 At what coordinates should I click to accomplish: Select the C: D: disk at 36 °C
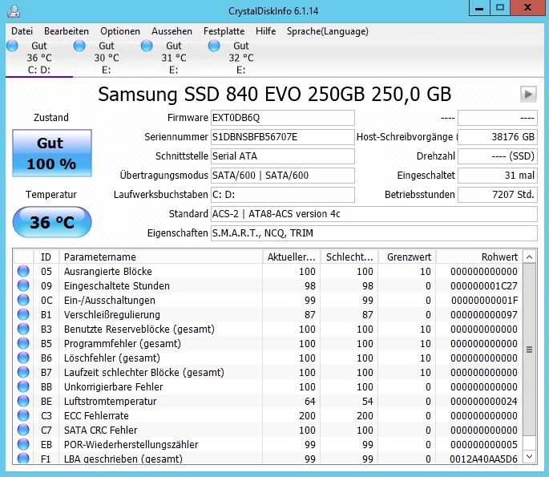pyautogui.click(x=39, y=58)
